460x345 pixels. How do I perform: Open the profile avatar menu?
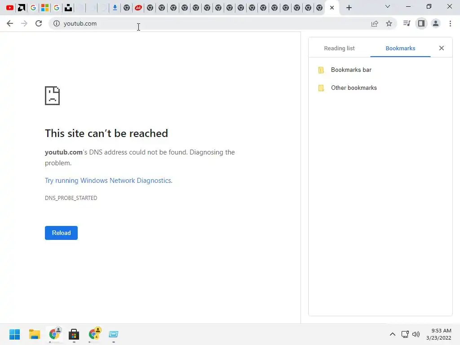436,23
